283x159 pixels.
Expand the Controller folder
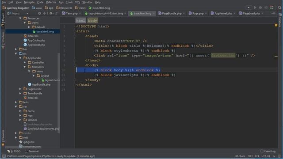pos(25,62)
